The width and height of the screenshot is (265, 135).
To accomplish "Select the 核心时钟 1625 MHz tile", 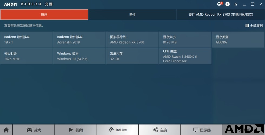I will tap(27, 56).
